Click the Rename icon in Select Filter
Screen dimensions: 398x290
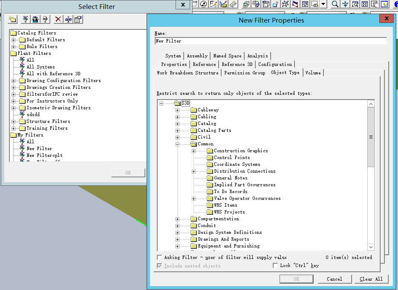coord(68,20)
